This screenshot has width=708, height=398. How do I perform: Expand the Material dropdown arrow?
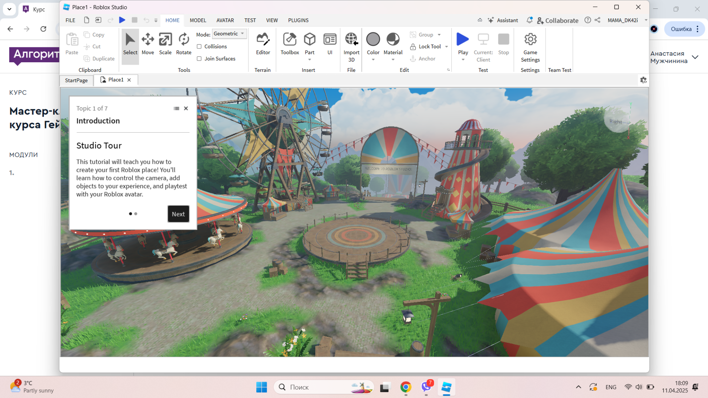(393, 60)
